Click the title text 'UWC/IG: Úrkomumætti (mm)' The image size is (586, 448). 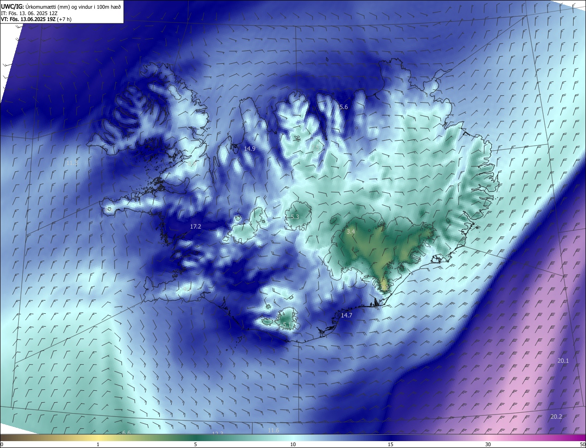coord(36,6)
